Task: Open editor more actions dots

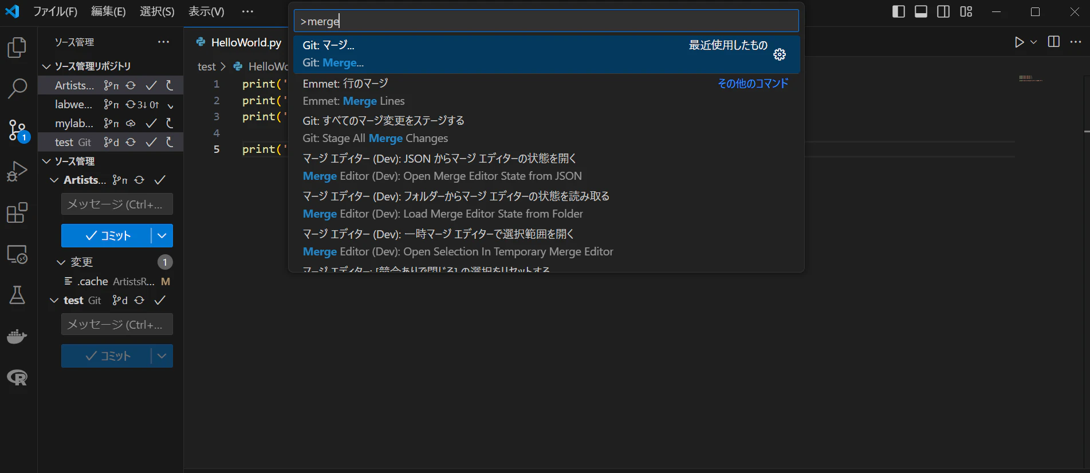Action: pyautogui.click(x=1076, y=42)
